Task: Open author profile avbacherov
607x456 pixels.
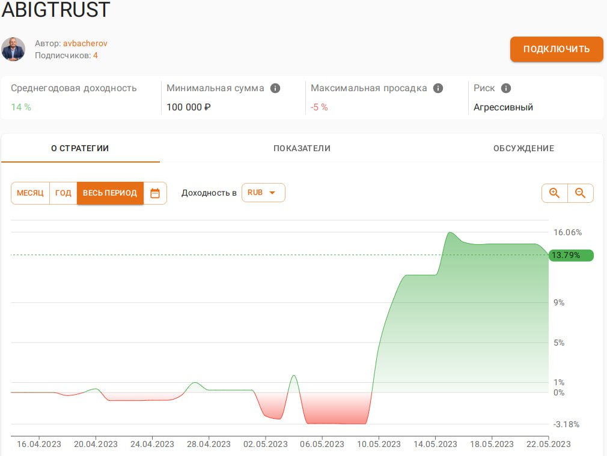Action: 85,43
